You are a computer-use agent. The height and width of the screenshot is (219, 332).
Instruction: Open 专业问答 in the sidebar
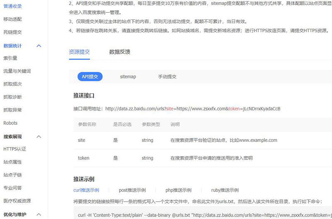click(12, 188)
